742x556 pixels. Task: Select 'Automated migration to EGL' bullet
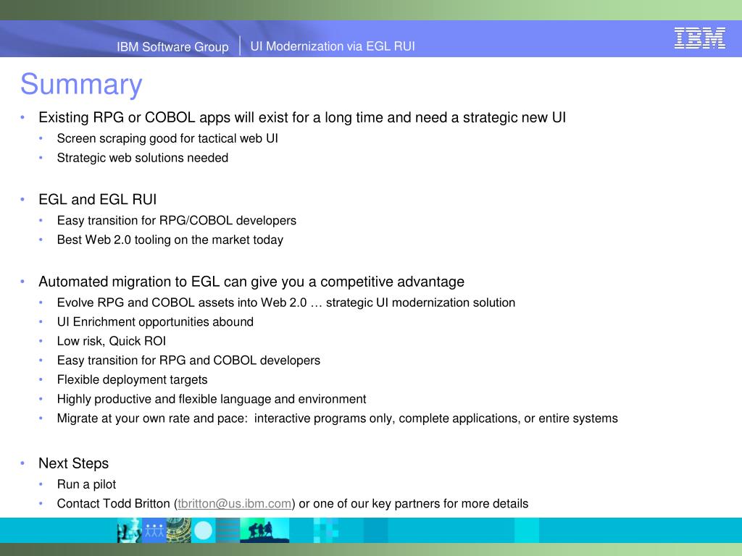251,282
